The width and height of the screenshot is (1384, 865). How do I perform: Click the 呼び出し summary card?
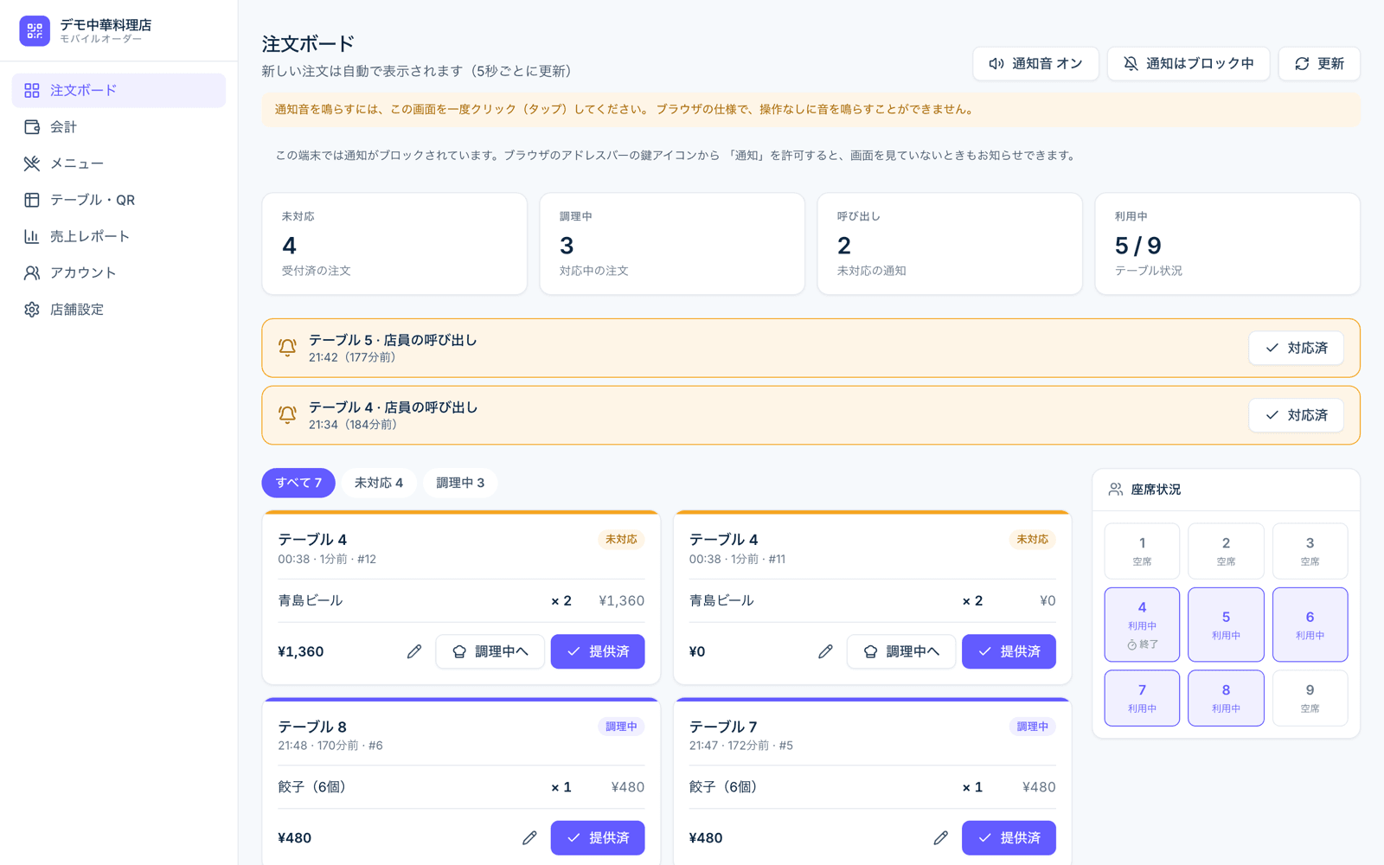pos(950,244)
